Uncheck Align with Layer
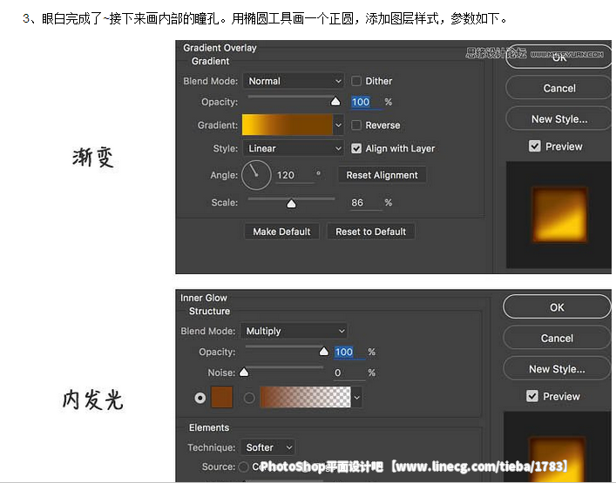 tap(356, 148)
